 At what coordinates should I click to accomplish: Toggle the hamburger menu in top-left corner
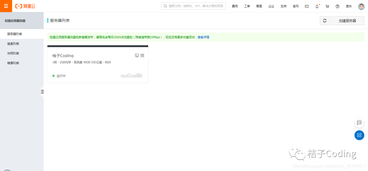pyautogui.click(x=6, y=6)
